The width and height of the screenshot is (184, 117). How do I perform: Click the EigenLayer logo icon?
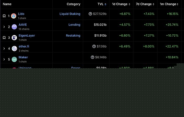click(14, 38)
